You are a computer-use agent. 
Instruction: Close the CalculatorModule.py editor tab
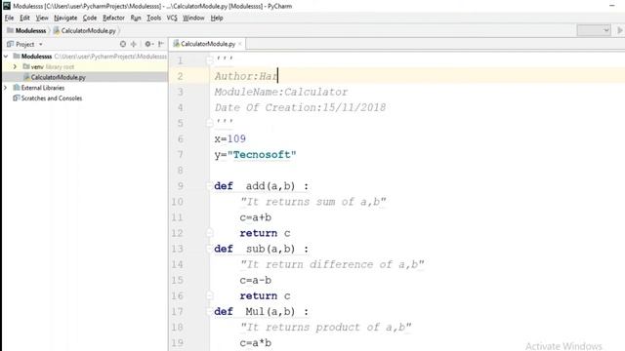240,44
